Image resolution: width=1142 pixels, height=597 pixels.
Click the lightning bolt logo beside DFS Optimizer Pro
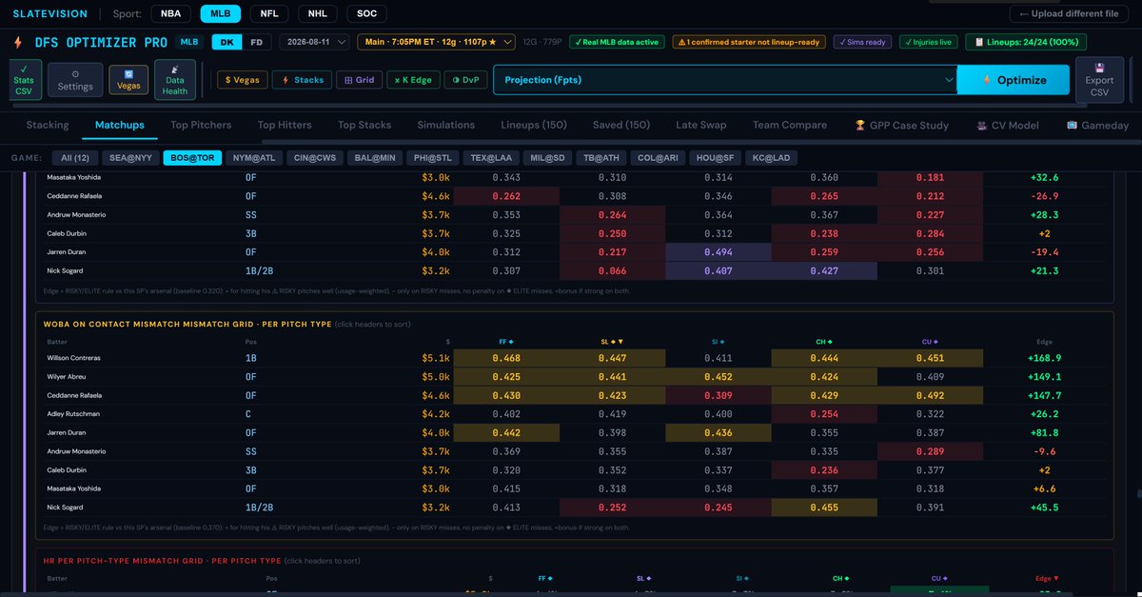pos(17,42)
